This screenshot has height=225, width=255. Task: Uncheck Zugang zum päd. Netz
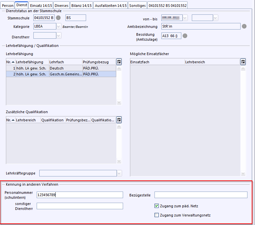pos(157,206)
